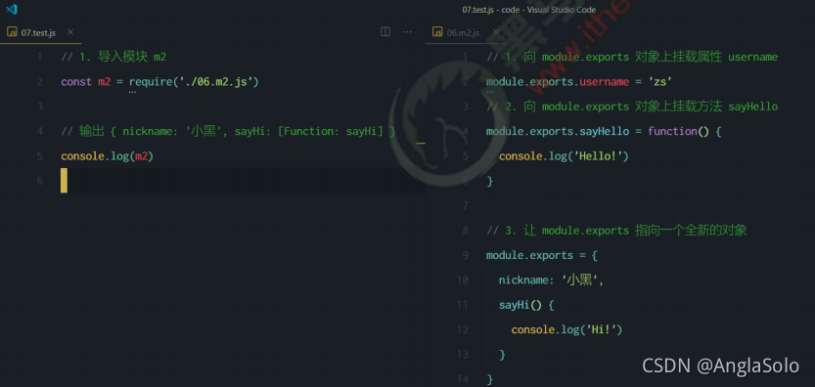Click line number 3 in left editor
Image resolution: width=815 pixels, height=387 pixels.
[39, 107]
